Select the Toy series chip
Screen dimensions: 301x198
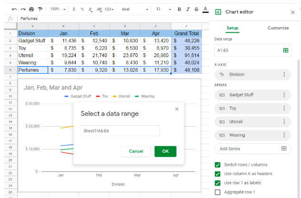click(x=252, y=108)
